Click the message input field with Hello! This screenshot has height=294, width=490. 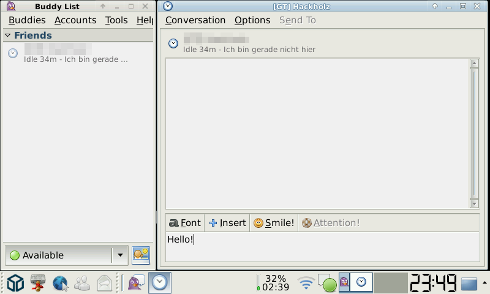tap(322, 246)
